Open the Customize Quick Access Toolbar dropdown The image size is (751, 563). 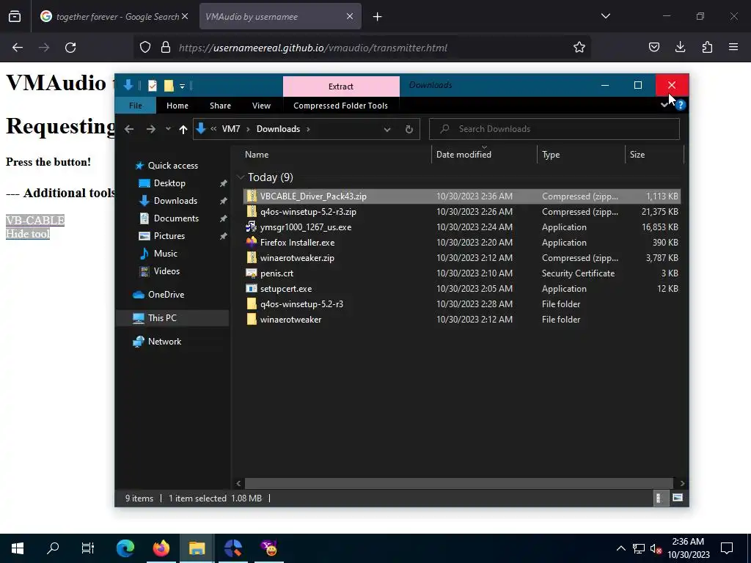pyautogui.click(x=182, y=87)
